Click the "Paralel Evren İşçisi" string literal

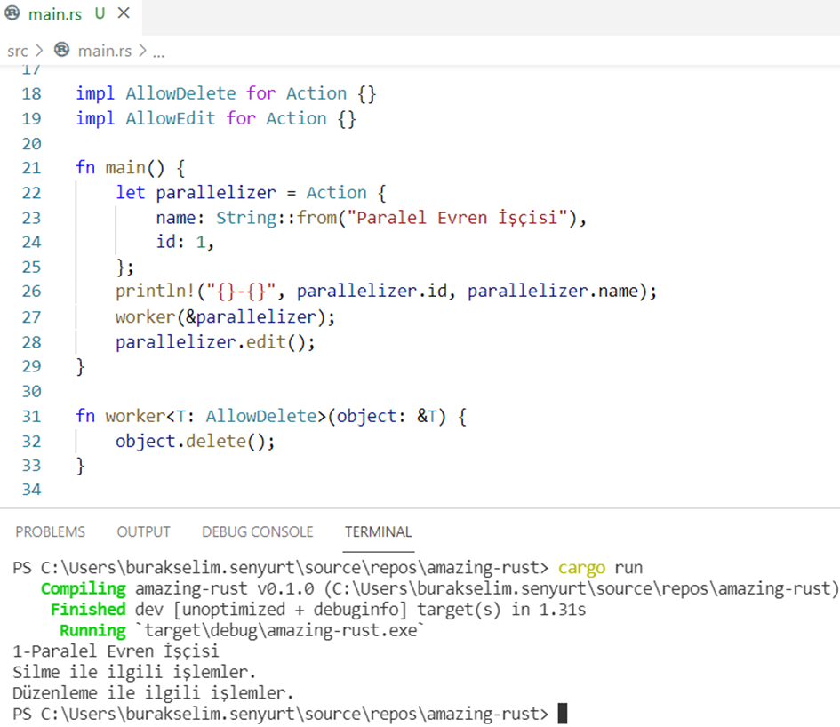(460, 218)
